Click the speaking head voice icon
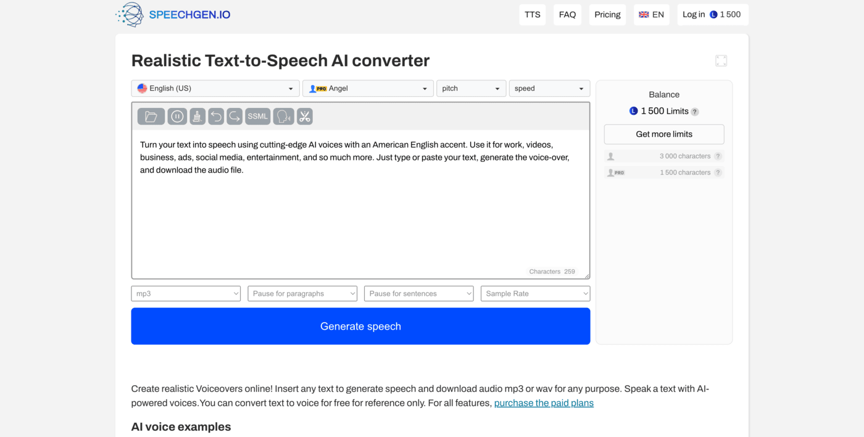Viewport: 864px width, 437px height. click(283, 116)
